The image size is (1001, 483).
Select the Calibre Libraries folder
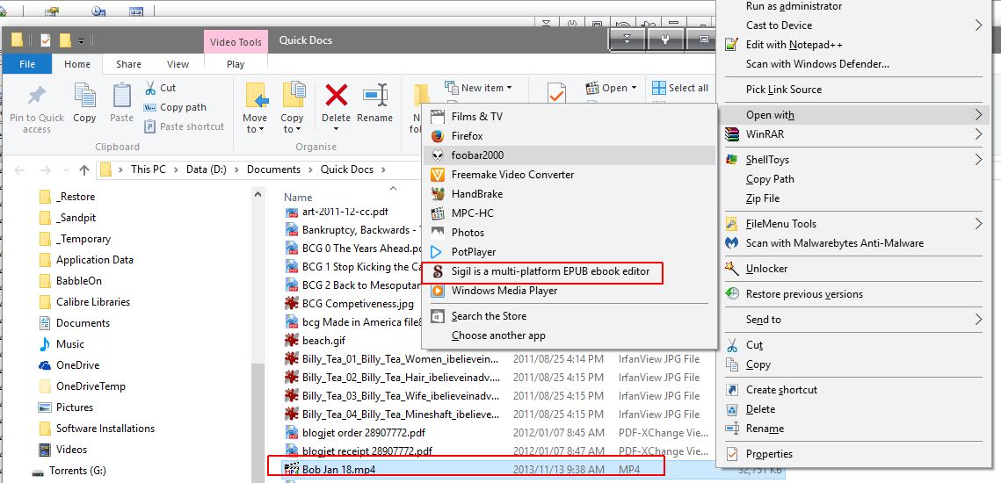(92, 302)
